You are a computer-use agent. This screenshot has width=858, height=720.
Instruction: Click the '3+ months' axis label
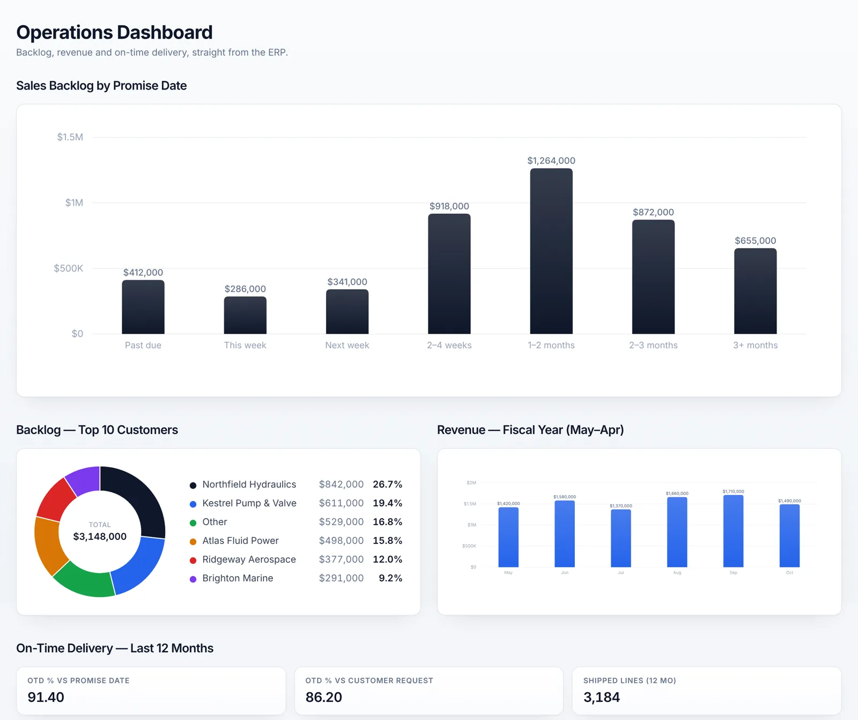coord(755,345)
